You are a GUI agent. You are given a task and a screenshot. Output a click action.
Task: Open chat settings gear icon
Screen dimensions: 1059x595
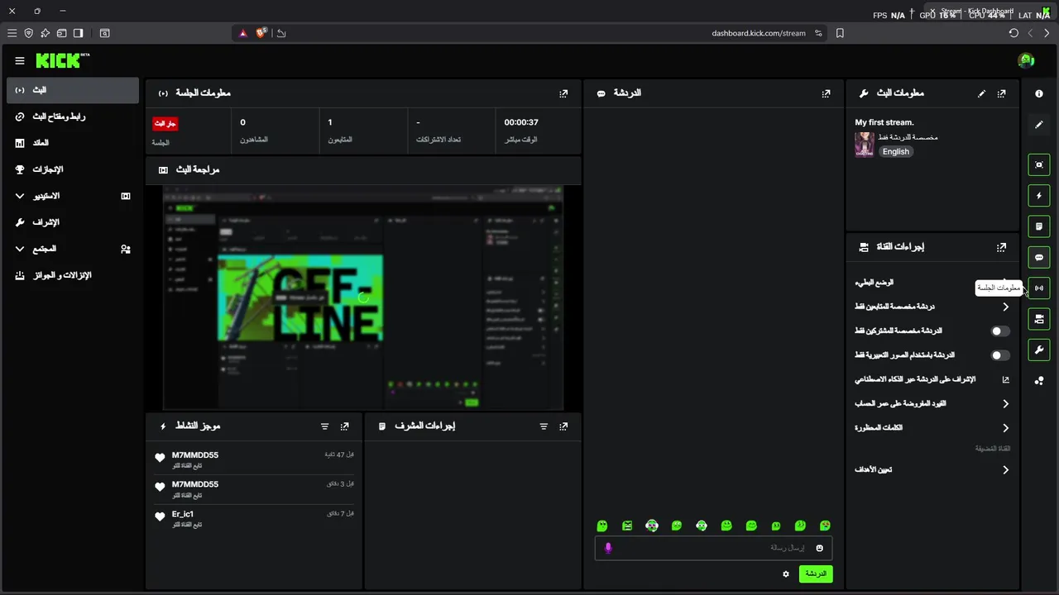point(786,574)
